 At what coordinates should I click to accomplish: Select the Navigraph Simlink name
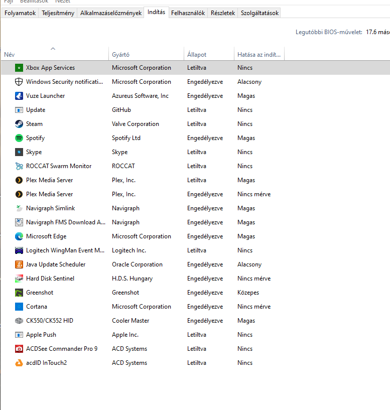(x=51, y=208)
